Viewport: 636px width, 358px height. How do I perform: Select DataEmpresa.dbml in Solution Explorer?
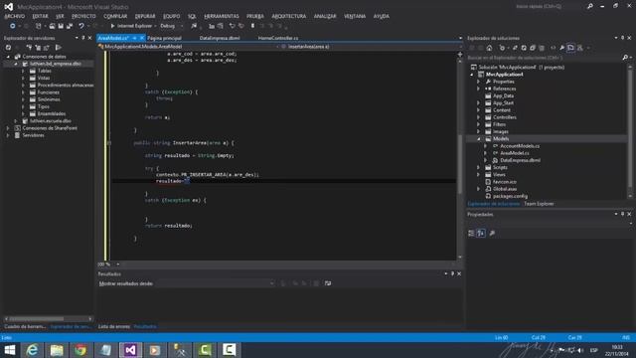tap(520, 160)
